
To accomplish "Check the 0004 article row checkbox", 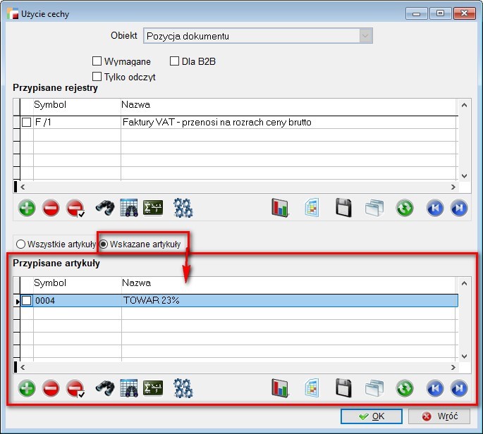I will (x=27, y=300).
